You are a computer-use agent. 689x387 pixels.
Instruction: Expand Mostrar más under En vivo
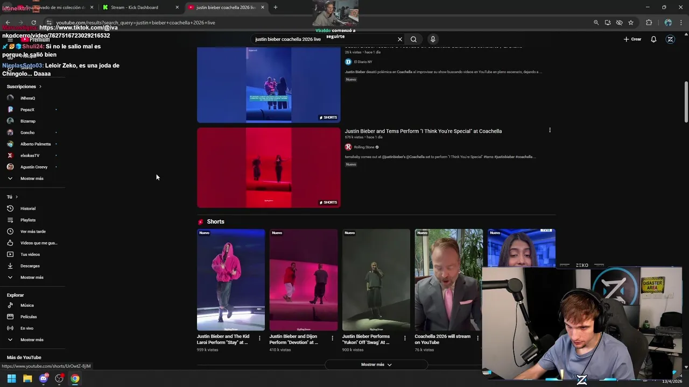32,340
